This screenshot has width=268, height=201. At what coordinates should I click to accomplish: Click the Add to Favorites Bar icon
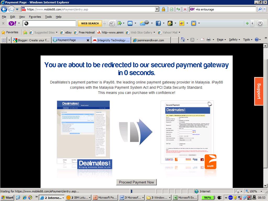25,32
